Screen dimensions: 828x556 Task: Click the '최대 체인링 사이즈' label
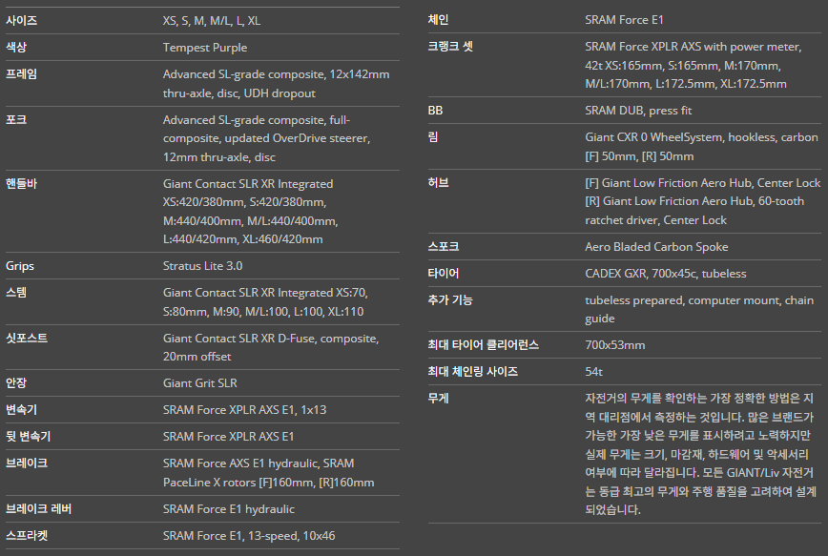point(472,372)
